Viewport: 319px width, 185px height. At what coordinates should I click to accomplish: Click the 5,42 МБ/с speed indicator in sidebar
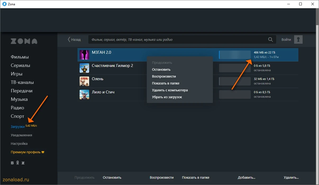tap(31, 125)
